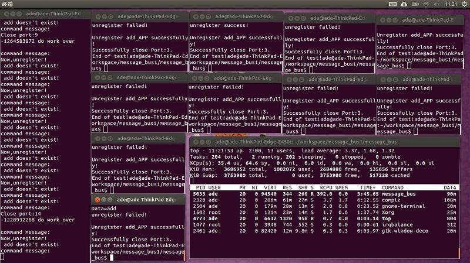This screenshot has width=470, height=263.
Task: Click the "Close port:14" line in left terminal
Action: point(22,214)
